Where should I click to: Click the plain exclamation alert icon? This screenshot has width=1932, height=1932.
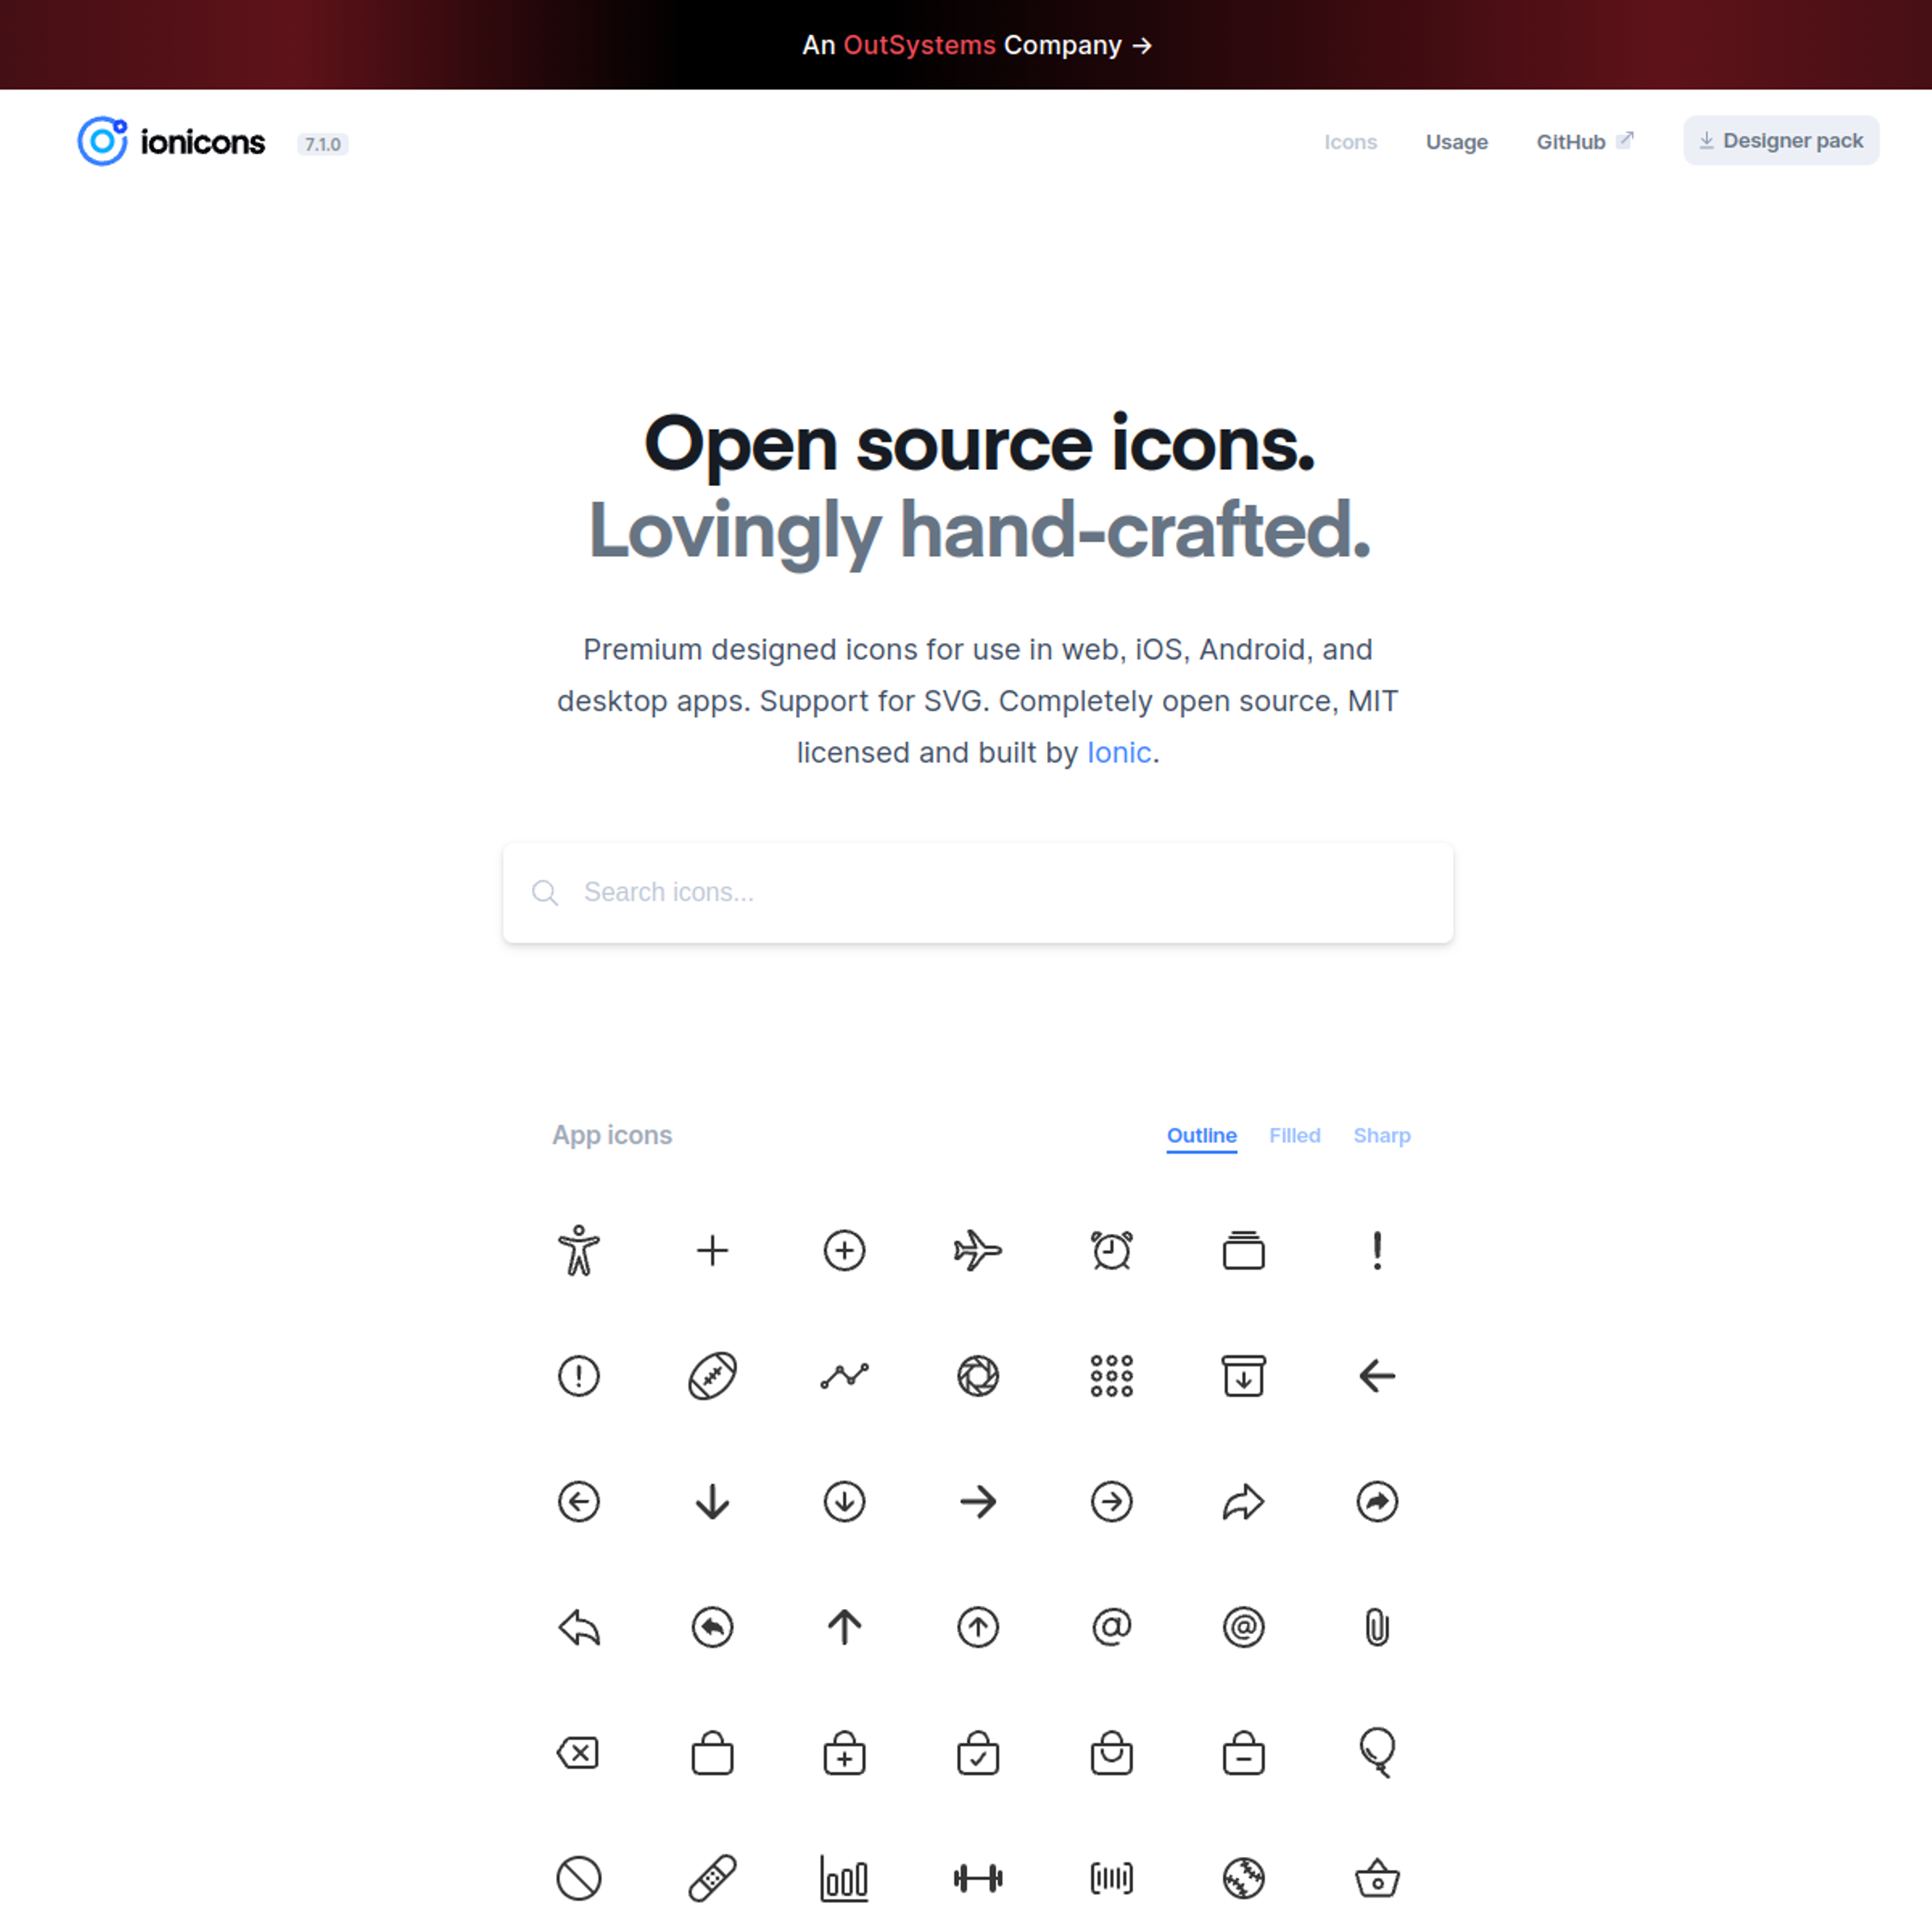click(1377, 1250)
